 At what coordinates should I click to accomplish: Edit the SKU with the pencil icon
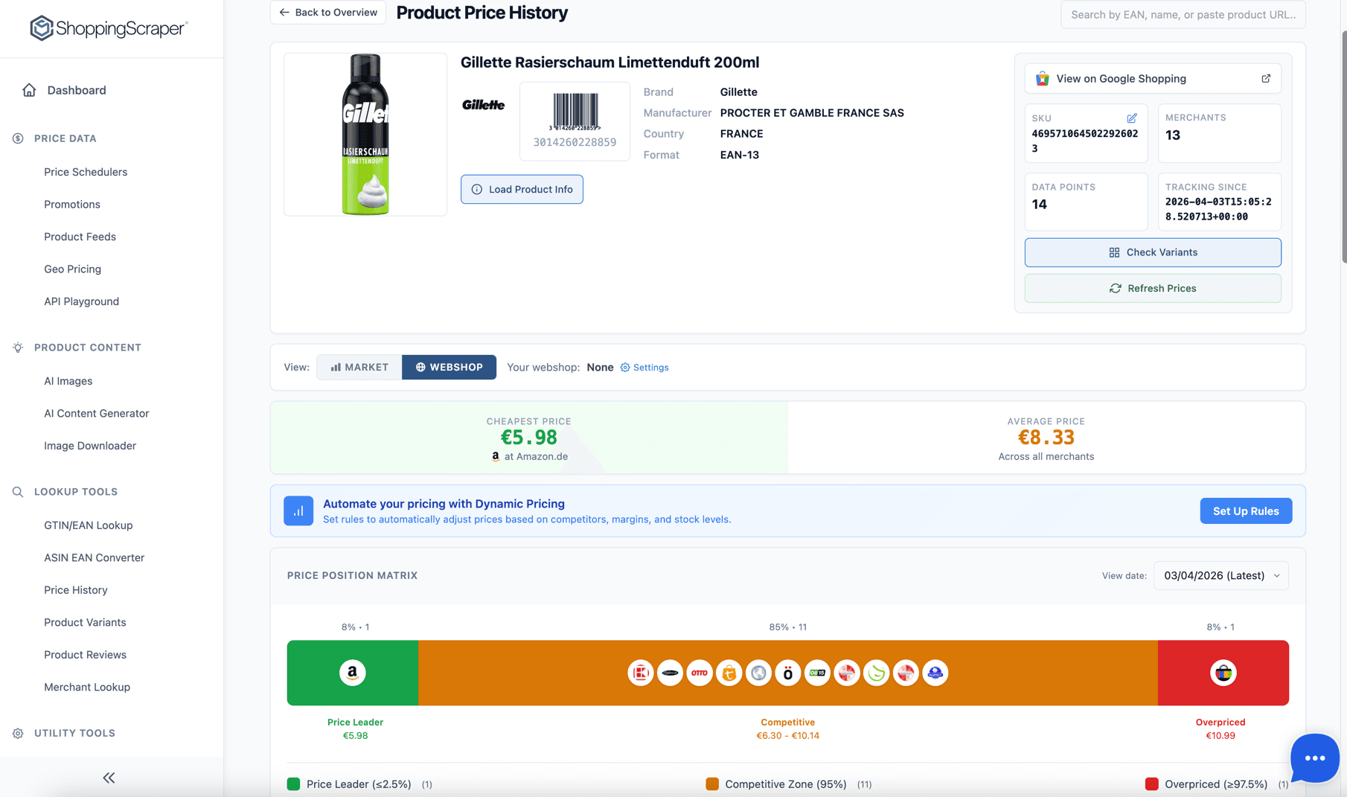(x=1132, y=118)
